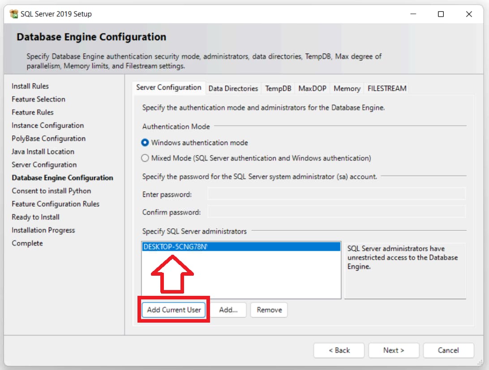Open the MaxDOP tab
Screen dimensions: 489x370
pyautogui.click(x=312, y=88)
